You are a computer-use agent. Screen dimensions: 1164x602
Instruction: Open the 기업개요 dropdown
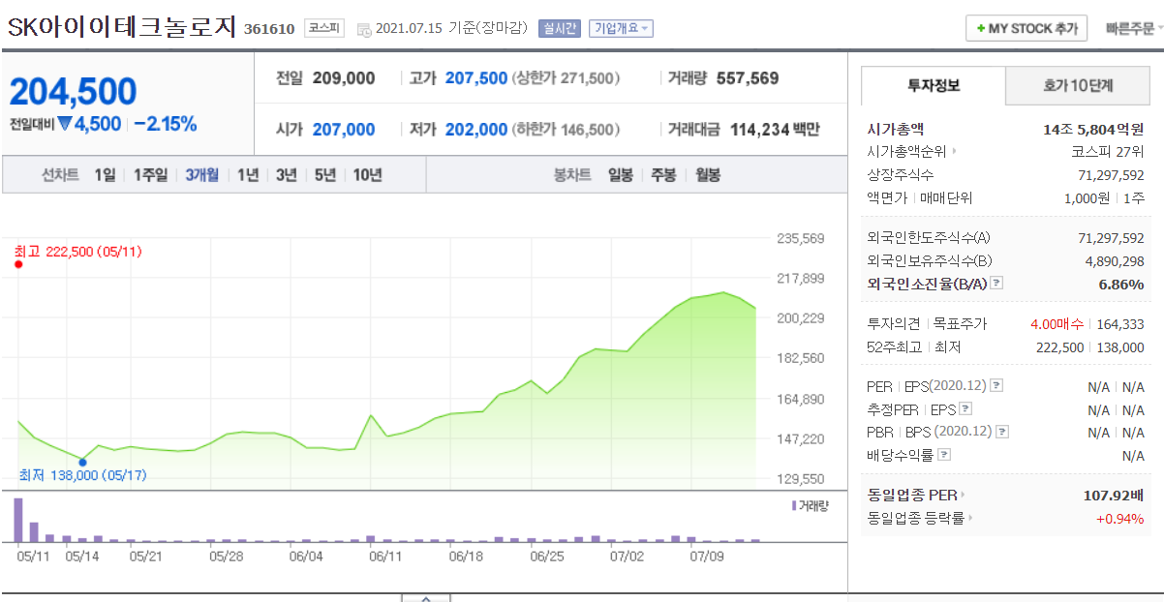tap(621, 29)
